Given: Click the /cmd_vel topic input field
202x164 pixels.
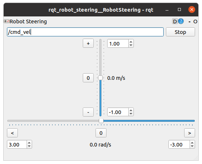Looking at the screenshot, I should click(x=85, y=32).
